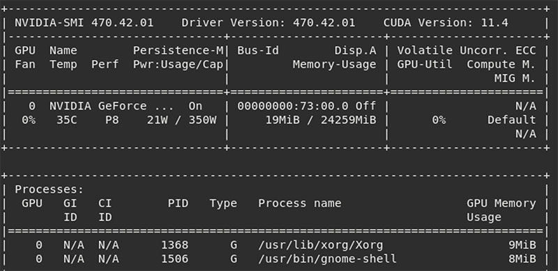Click the 9MiB GPU memory usage value
Image resolution: width=558 pixels, height=271 pixels.
[x=522, y=245]
